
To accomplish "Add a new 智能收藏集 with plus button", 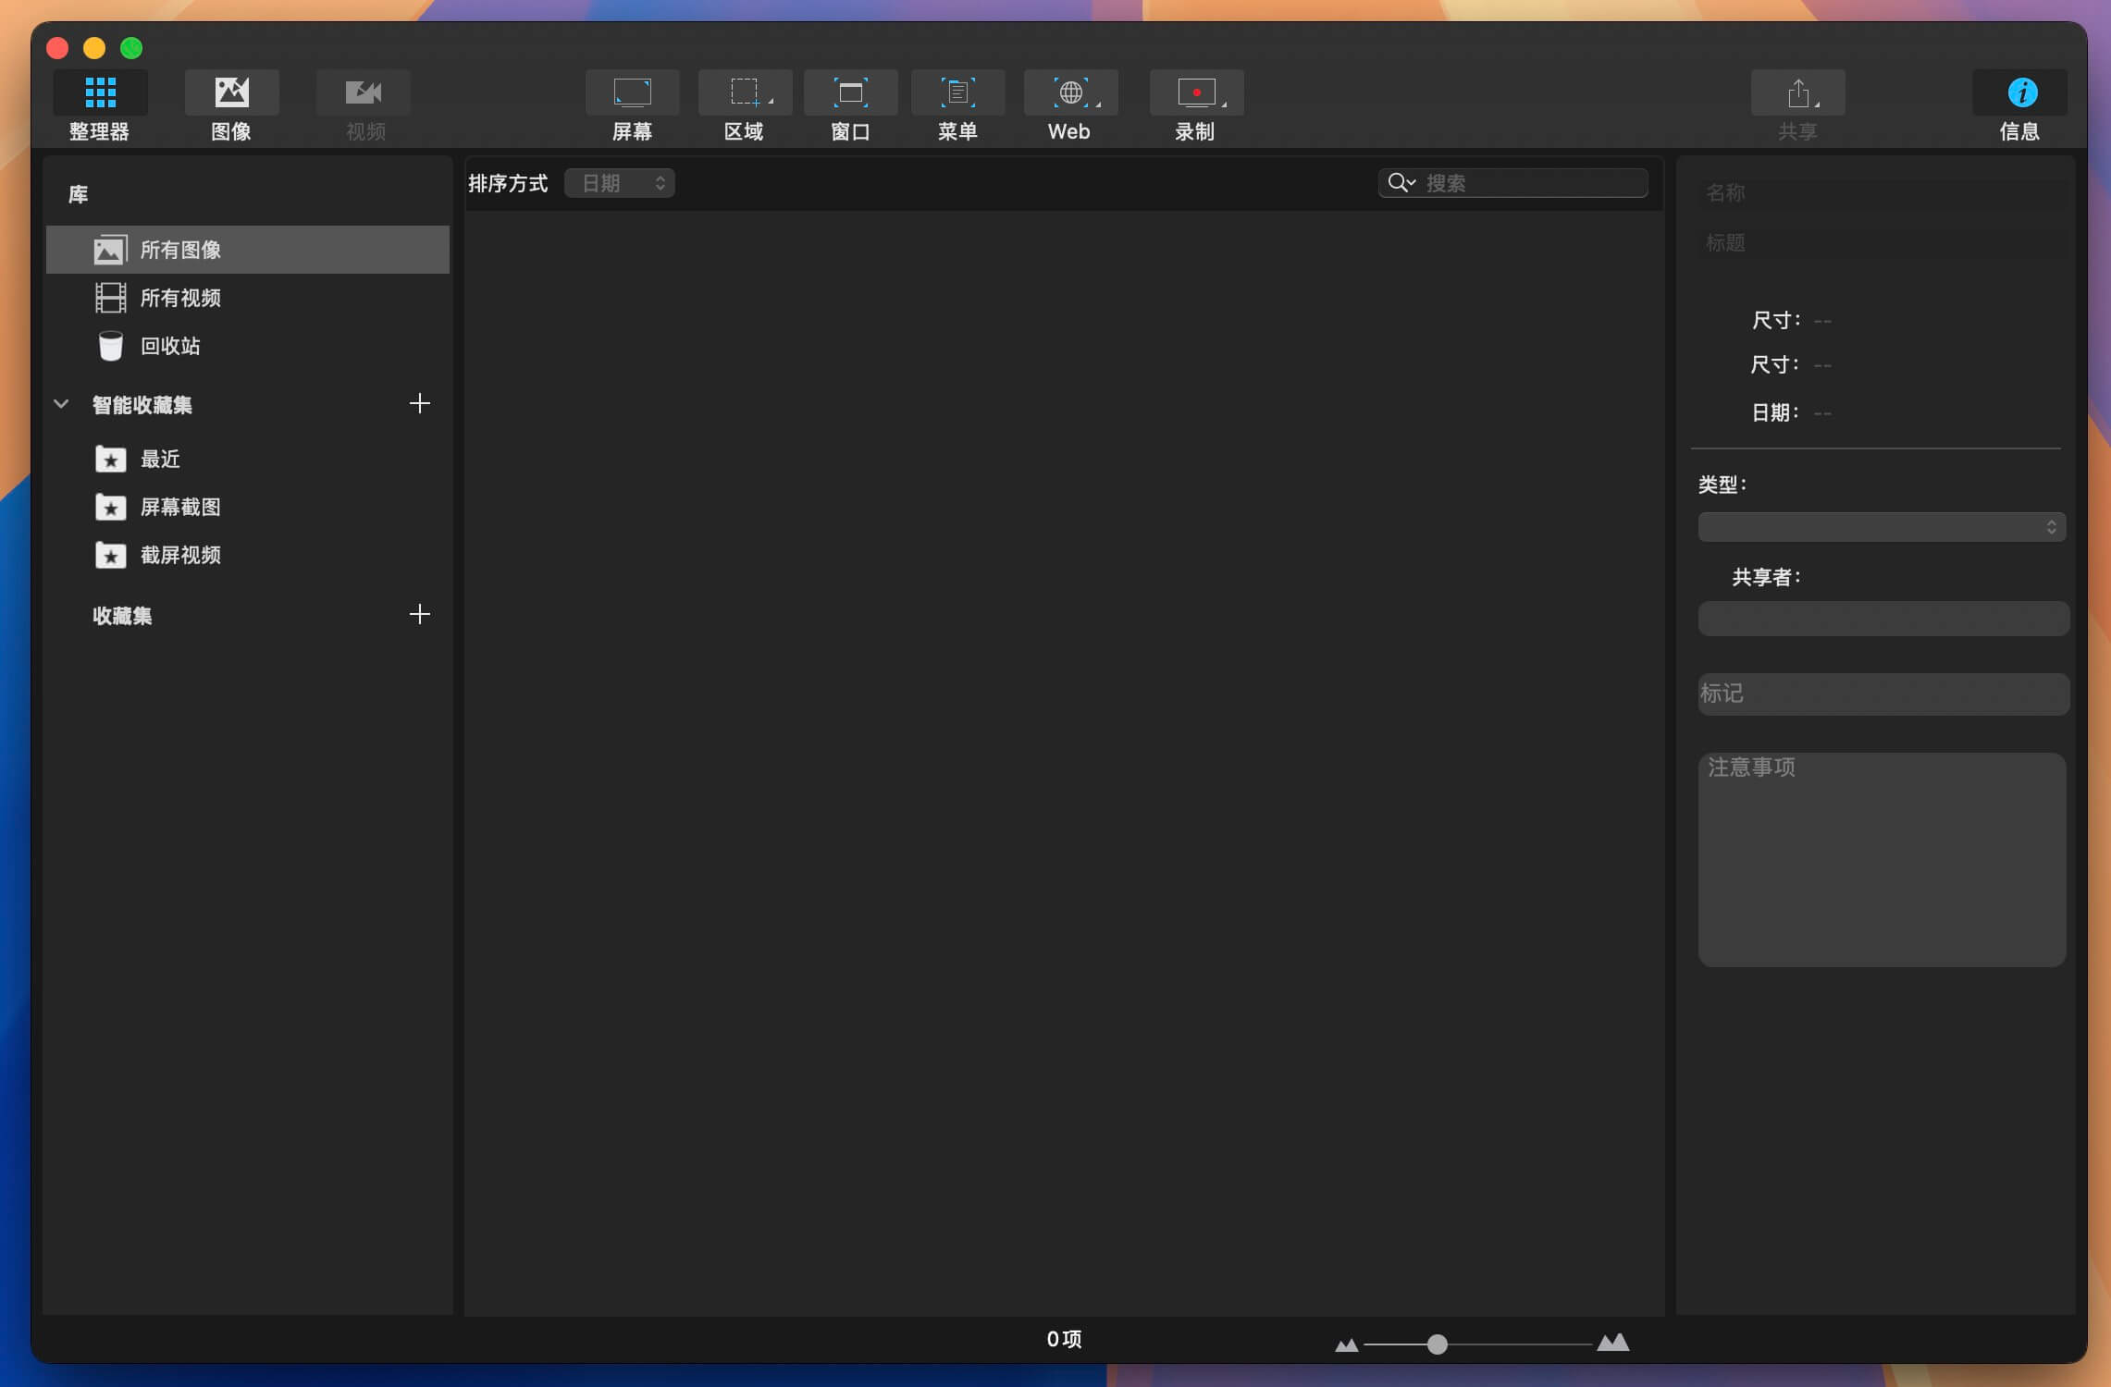I will click(x=420, y=404).
